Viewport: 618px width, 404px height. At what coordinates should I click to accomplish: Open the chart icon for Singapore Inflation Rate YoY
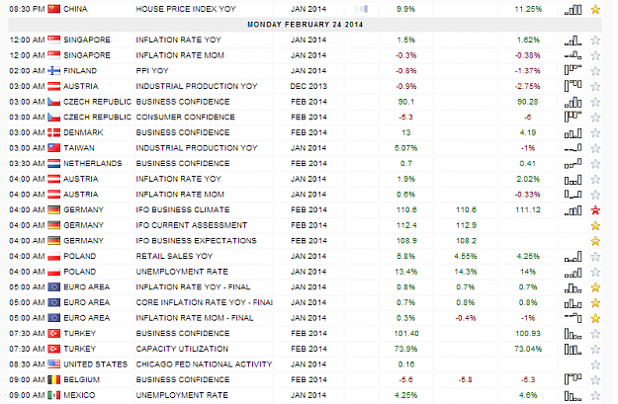pyautogui.click(x=573, y=40)
